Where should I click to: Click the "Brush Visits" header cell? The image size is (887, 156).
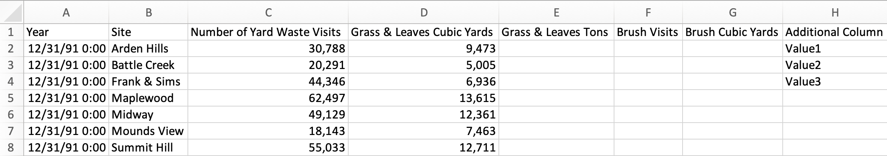648,32
